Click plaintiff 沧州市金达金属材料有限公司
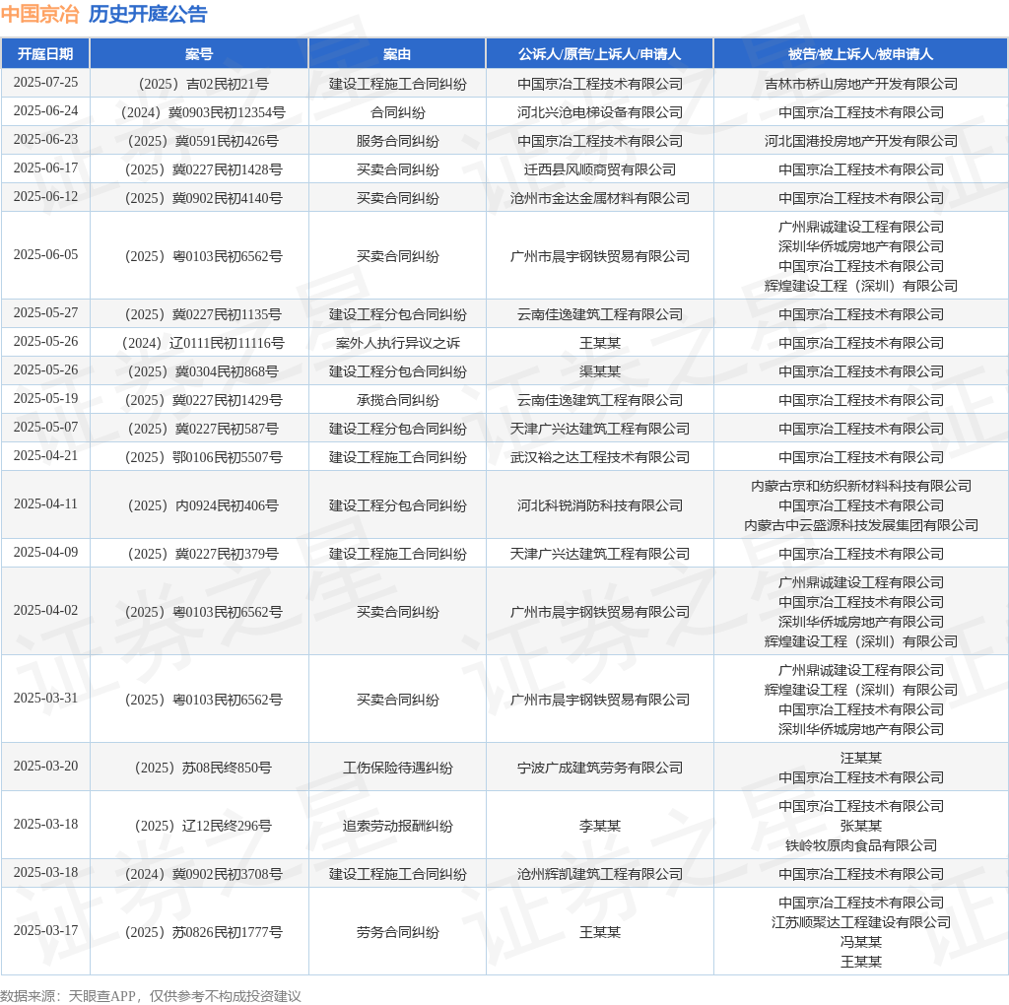This screenshot has width=1009, height=1005. coord(600,198)
